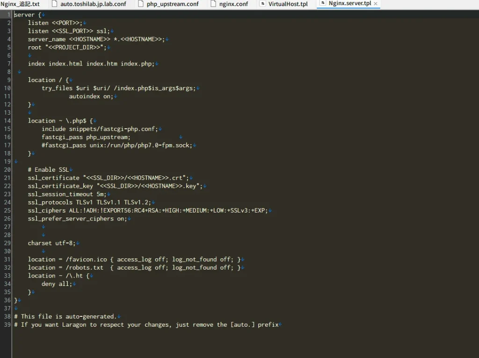The width and height of the screenshot is (479, 358).
Task: Open the nginx.conf tab
Action: tap(234, 4)
